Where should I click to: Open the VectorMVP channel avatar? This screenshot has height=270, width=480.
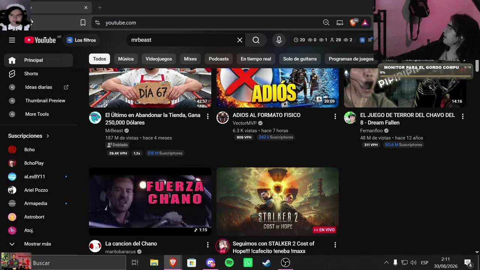[x=223, y=117]
